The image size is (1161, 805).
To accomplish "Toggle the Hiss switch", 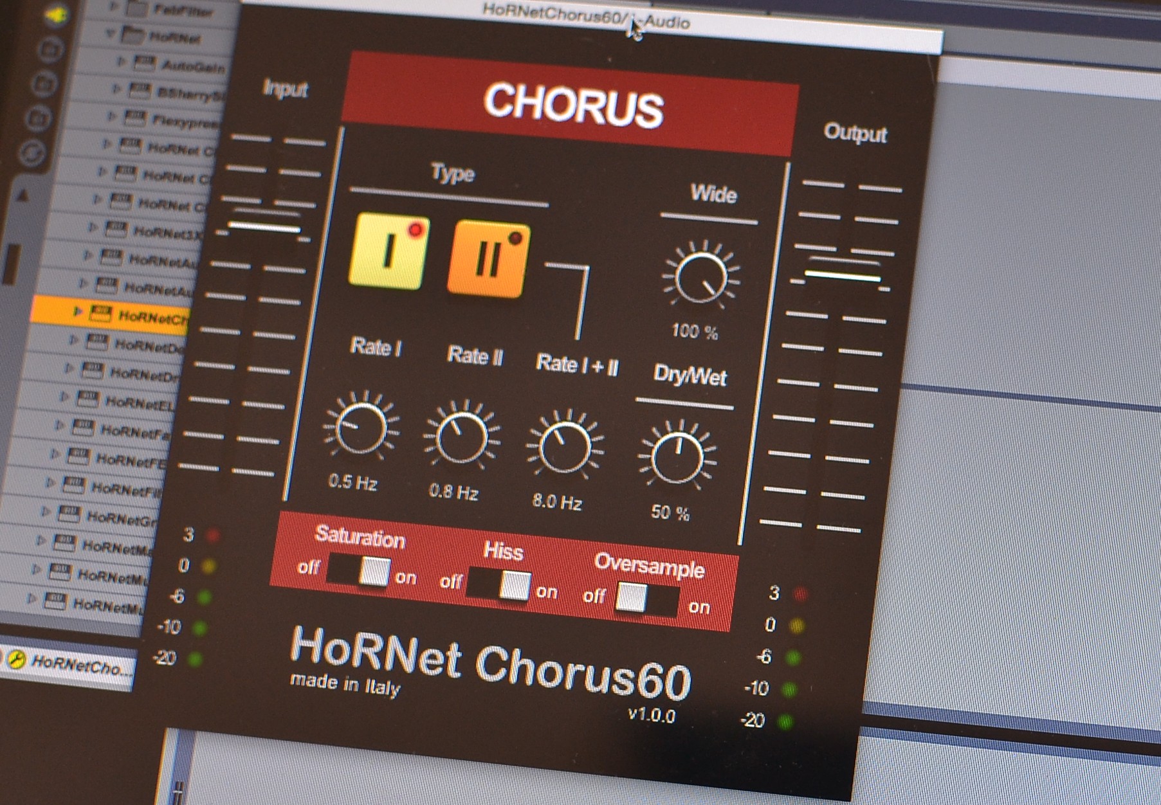I will tap(500, 584).
